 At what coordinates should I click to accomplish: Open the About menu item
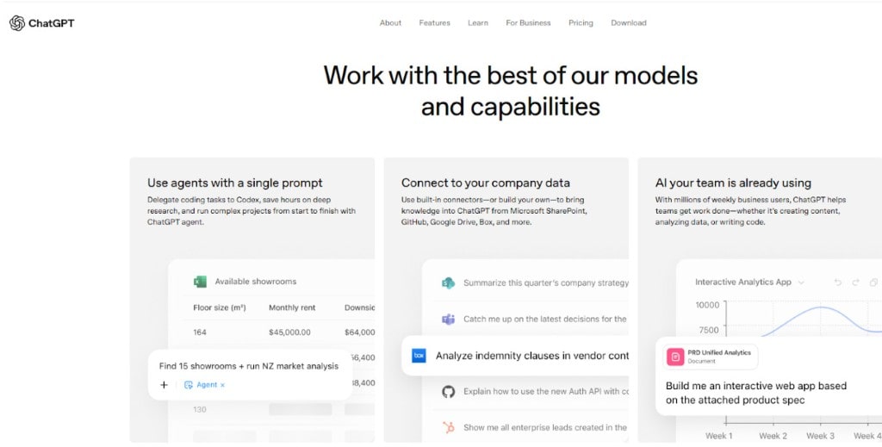(x=390, y=23)
